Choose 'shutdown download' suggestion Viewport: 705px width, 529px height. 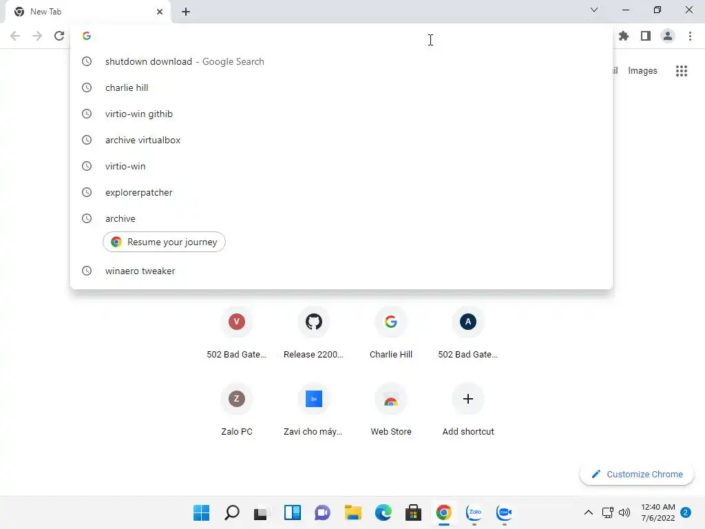(341, 61)
